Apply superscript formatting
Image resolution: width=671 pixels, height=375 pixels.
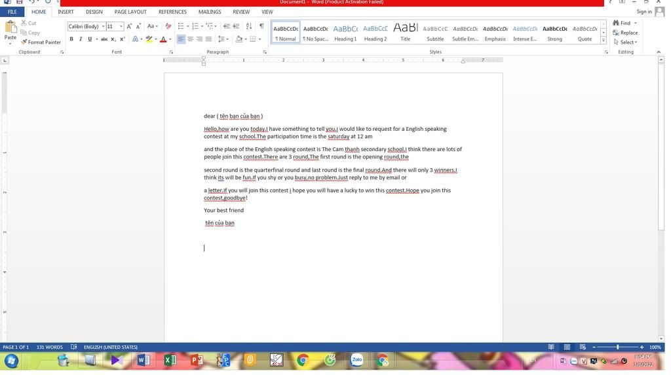(123, 39)
